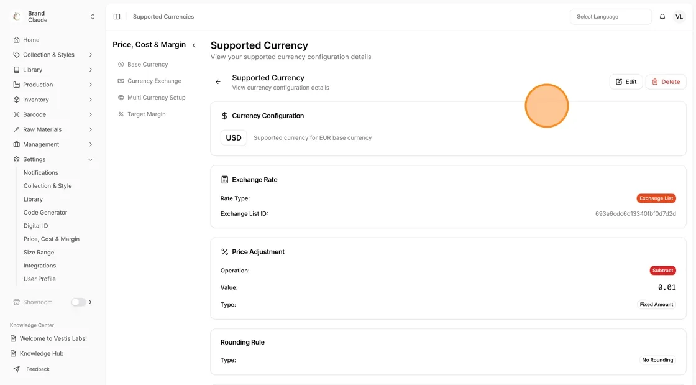Click the Home icon in sidebar
The width and height of the screenshot is (696, 385).
(16, 40)
